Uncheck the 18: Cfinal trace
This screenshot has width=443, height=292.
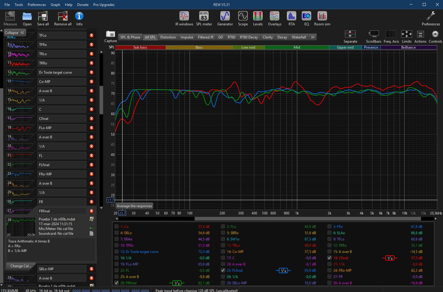[x=330, y=258]
